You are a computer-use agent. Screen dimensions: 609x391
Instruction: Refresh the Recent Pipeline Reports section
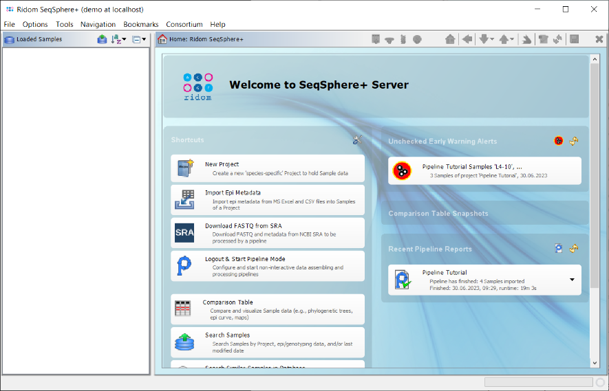pos(574,248)
